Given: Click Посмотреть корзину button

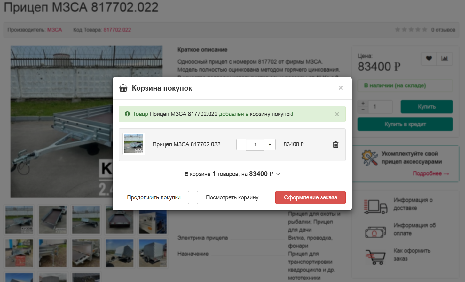Looking at the screenshot, I should (232, 197).
